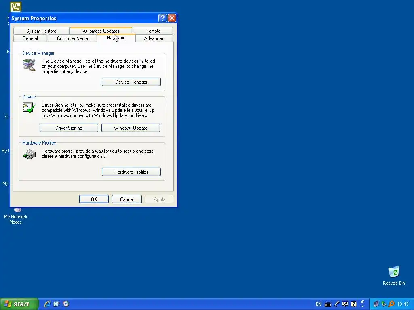Cancel the System Properties dialog
This screenshot has height=310, width=414.
(x=127, y=199)
